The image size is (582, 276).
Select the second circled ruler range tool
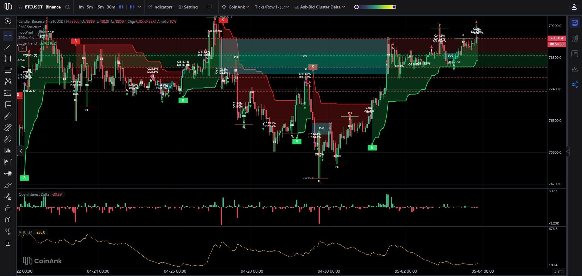(x=8, y=139)
